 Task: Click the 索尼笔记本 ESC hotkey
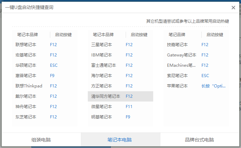[205, 76]
